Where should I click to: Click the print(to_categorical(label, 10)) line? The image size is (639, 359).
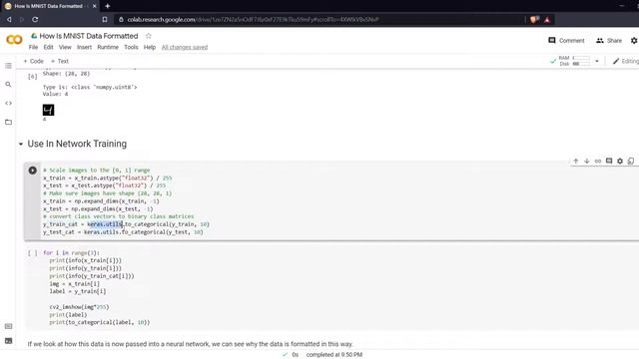[x=100, y=322]
